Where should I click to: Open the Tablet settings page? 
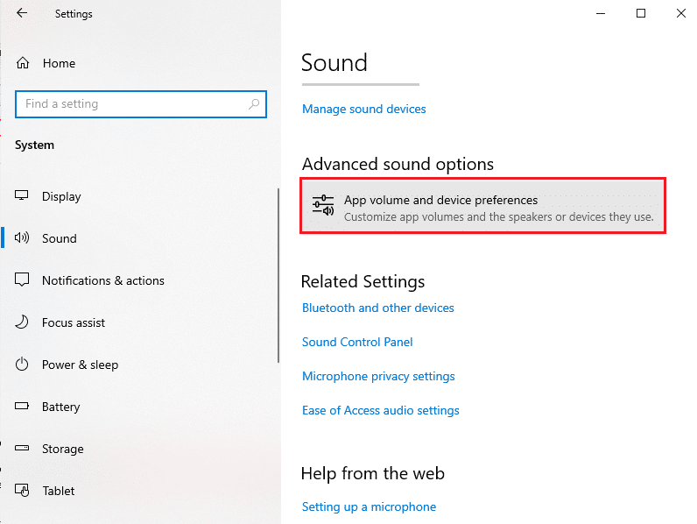58,491
